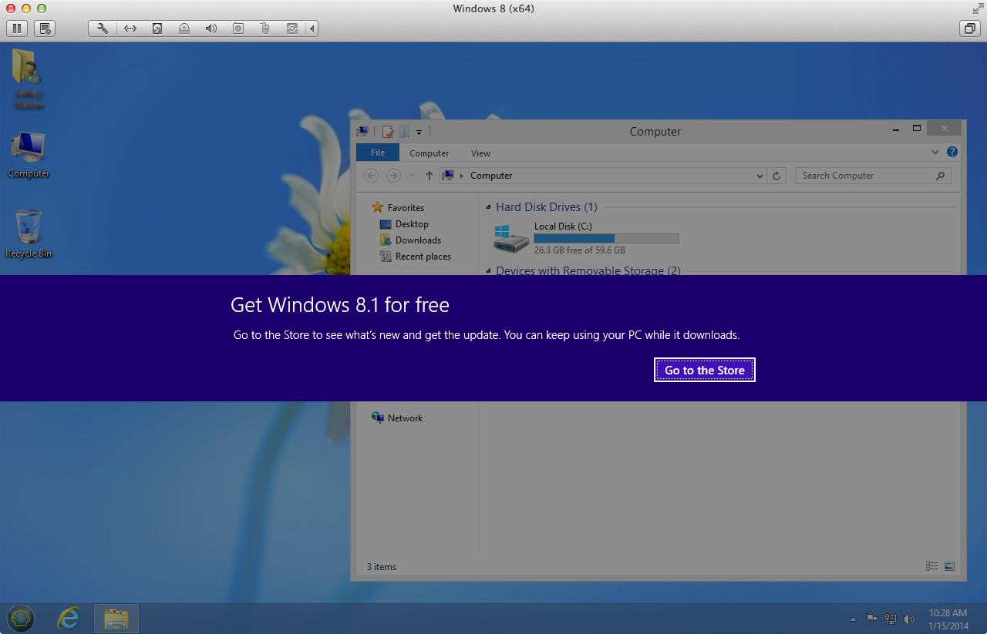The image size is (987, 634).
Task: Collapse the Hard Disk Drives group
Action: 488,207
